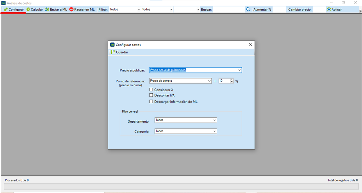Image resolution: width=362 pixels, height=193 pixels.
Task: Click the Cambiar precio input field
Action: click(x=319, y=10)
